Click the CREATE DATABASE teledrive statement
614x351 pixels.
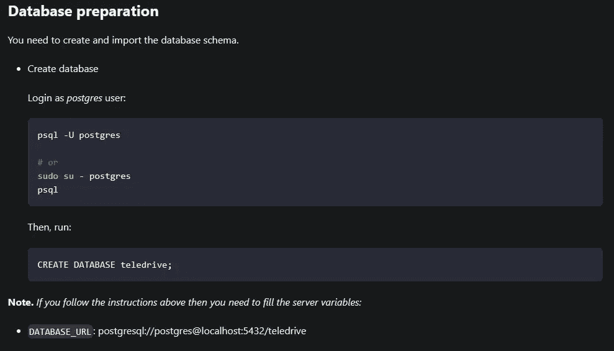pyautogui.click(x=104, y=265)
